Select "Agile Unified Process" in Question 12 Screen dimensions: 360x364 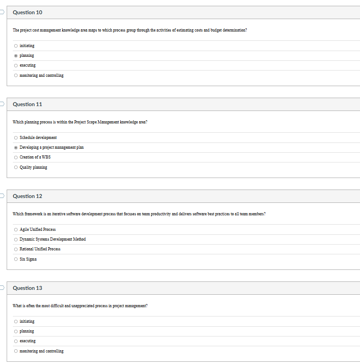click(x=16, y=229)
